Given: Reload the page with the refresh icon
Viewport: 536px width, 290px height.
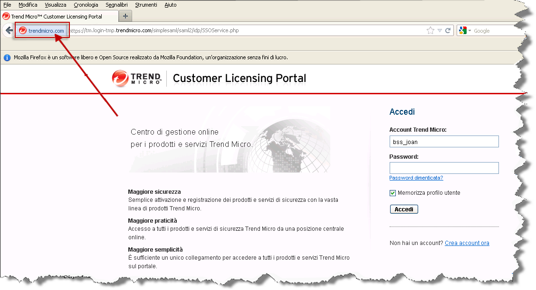Looking at the screenshot, I should pyautogui.click(x=448, y=31).
